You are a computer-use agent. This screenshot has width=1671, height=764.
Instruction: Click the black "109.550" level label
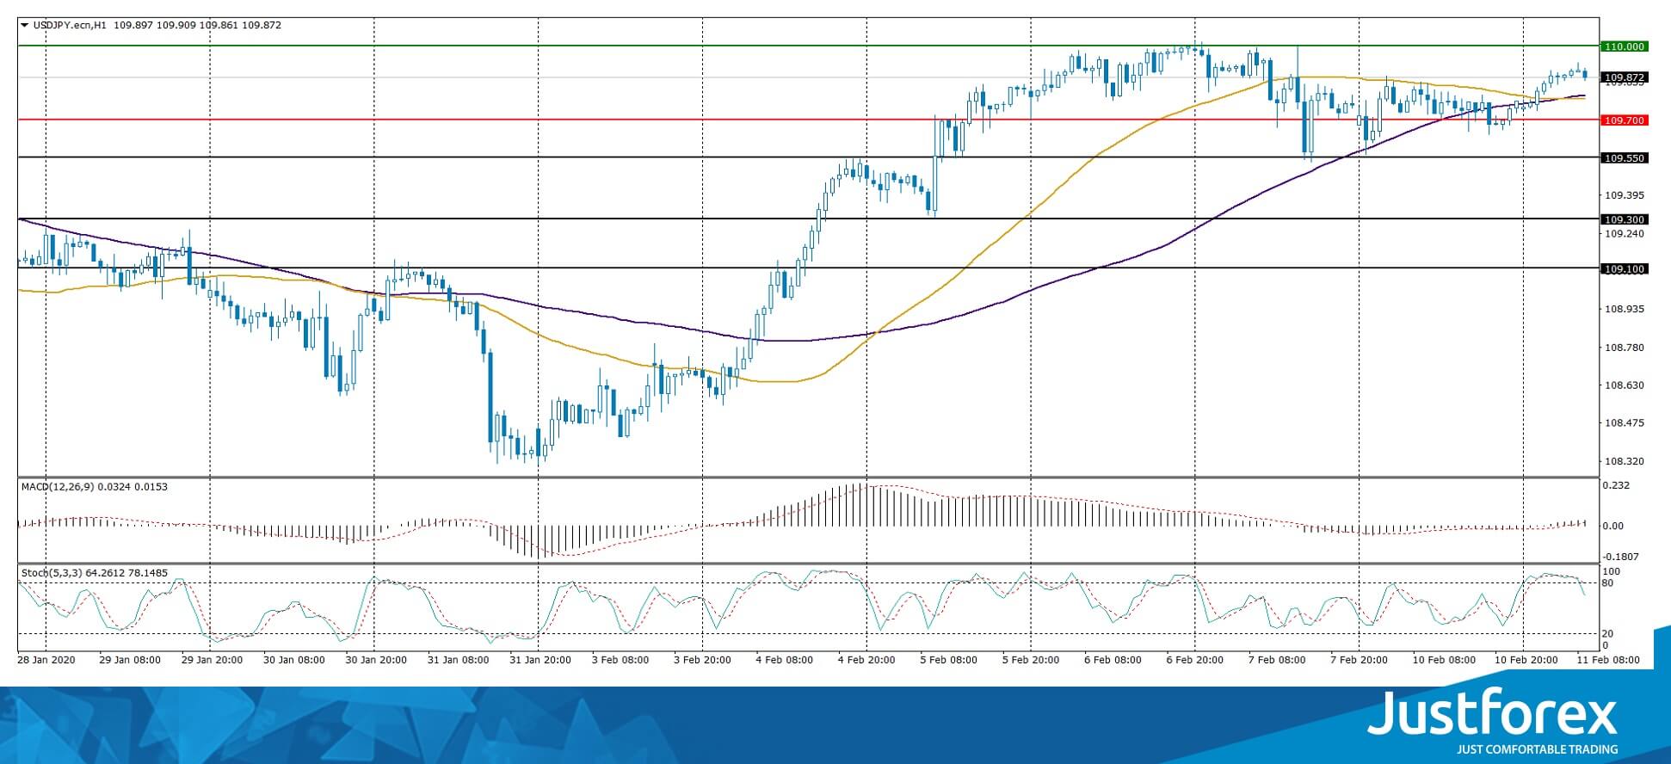pos(1624,158)
